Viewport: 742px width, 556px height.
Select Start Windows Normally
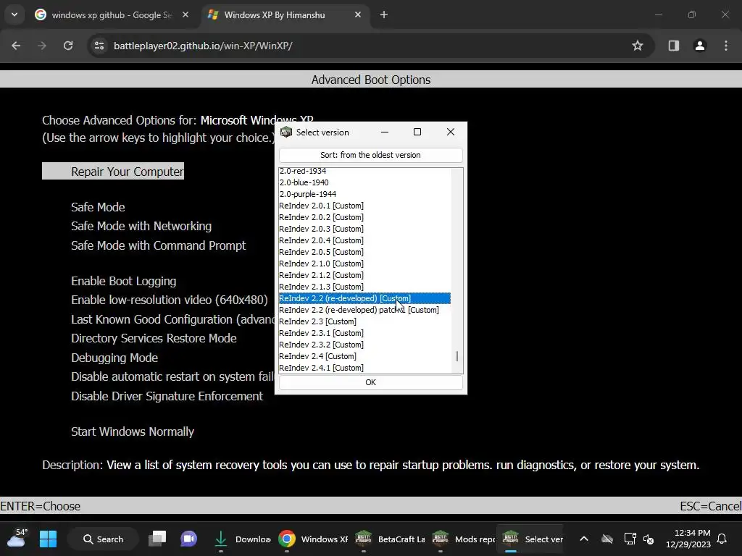(x=133, y=431)
